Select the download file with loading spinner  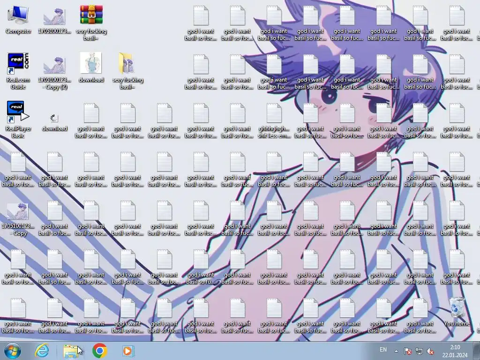54,122
